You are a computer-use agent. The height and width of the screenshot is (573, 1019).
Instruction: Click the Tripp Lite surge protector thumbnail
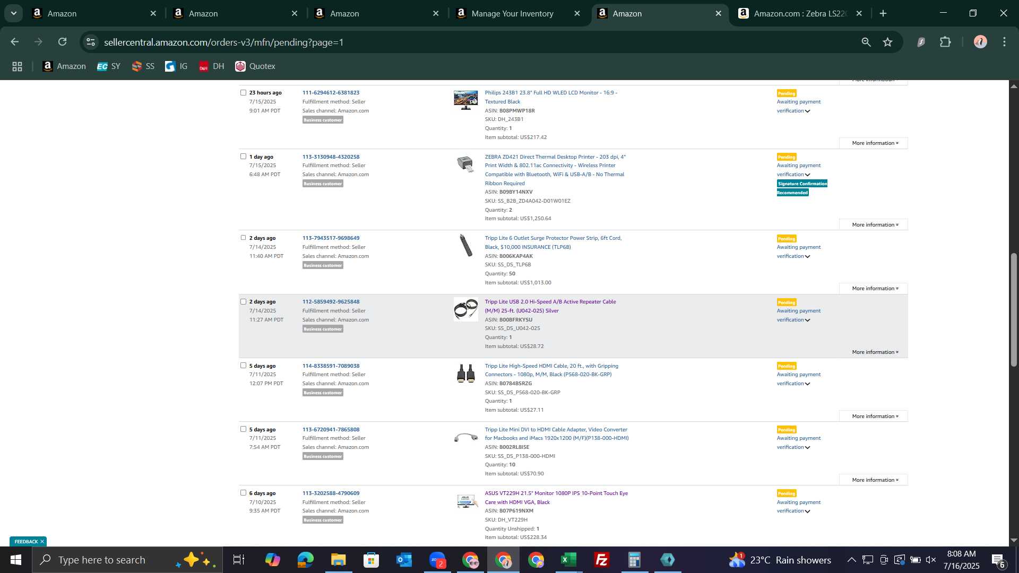[465, 245]
